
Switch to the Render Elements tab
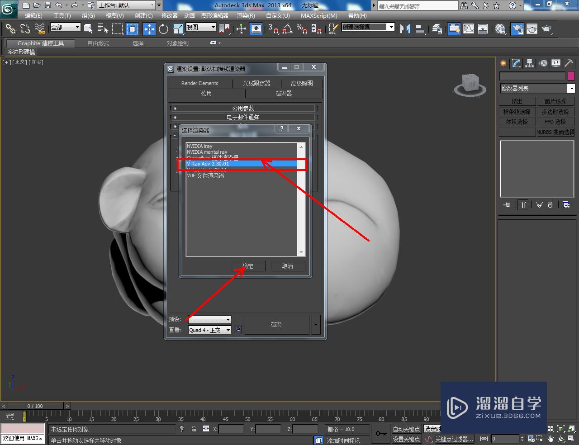click(x=199, y=83)
